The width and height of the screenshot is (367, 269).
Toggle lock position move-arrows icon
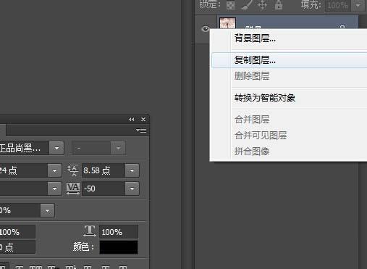(262, 5)
